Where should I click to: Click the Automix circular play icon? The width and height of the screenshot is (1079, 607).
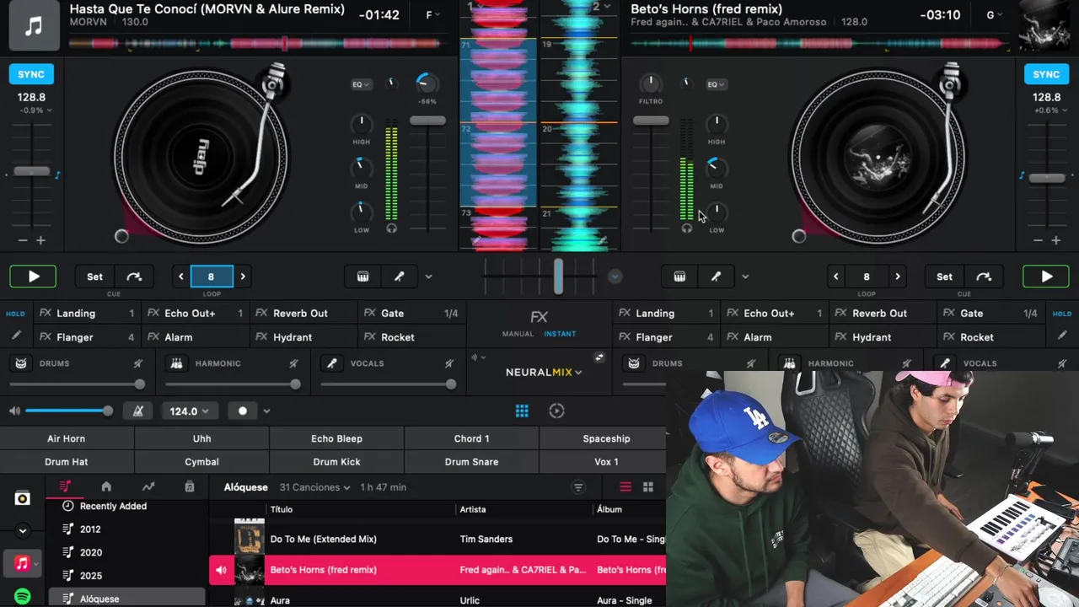pyautogui.click(x=556, y=411)
